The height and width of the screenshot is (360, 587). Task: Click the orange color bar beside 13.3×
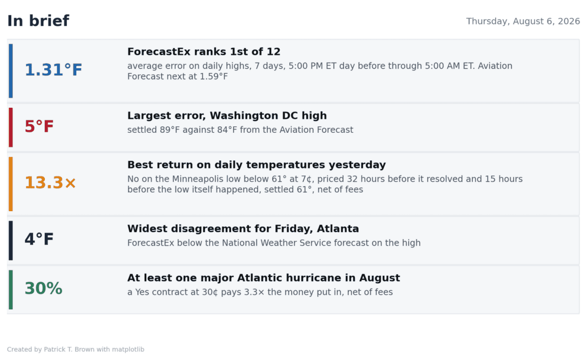coord(11,184)
